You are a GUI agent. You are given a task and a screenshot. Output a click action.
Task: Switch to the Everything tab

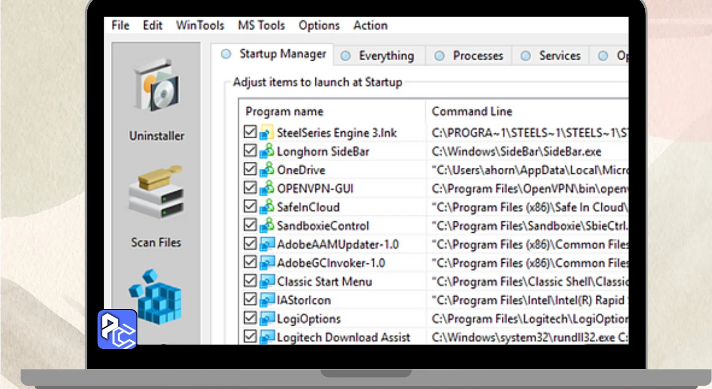click(379, 56)
